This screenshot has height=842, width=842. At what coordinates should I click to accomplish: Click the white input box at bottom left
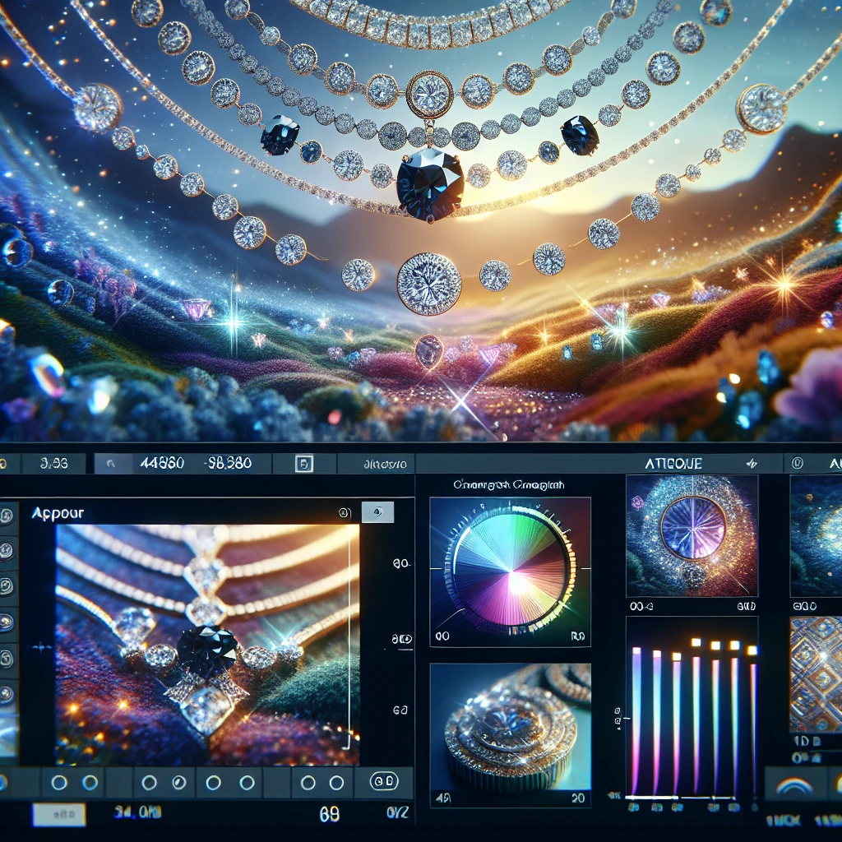pyautogui.click(x=59, y=815)
